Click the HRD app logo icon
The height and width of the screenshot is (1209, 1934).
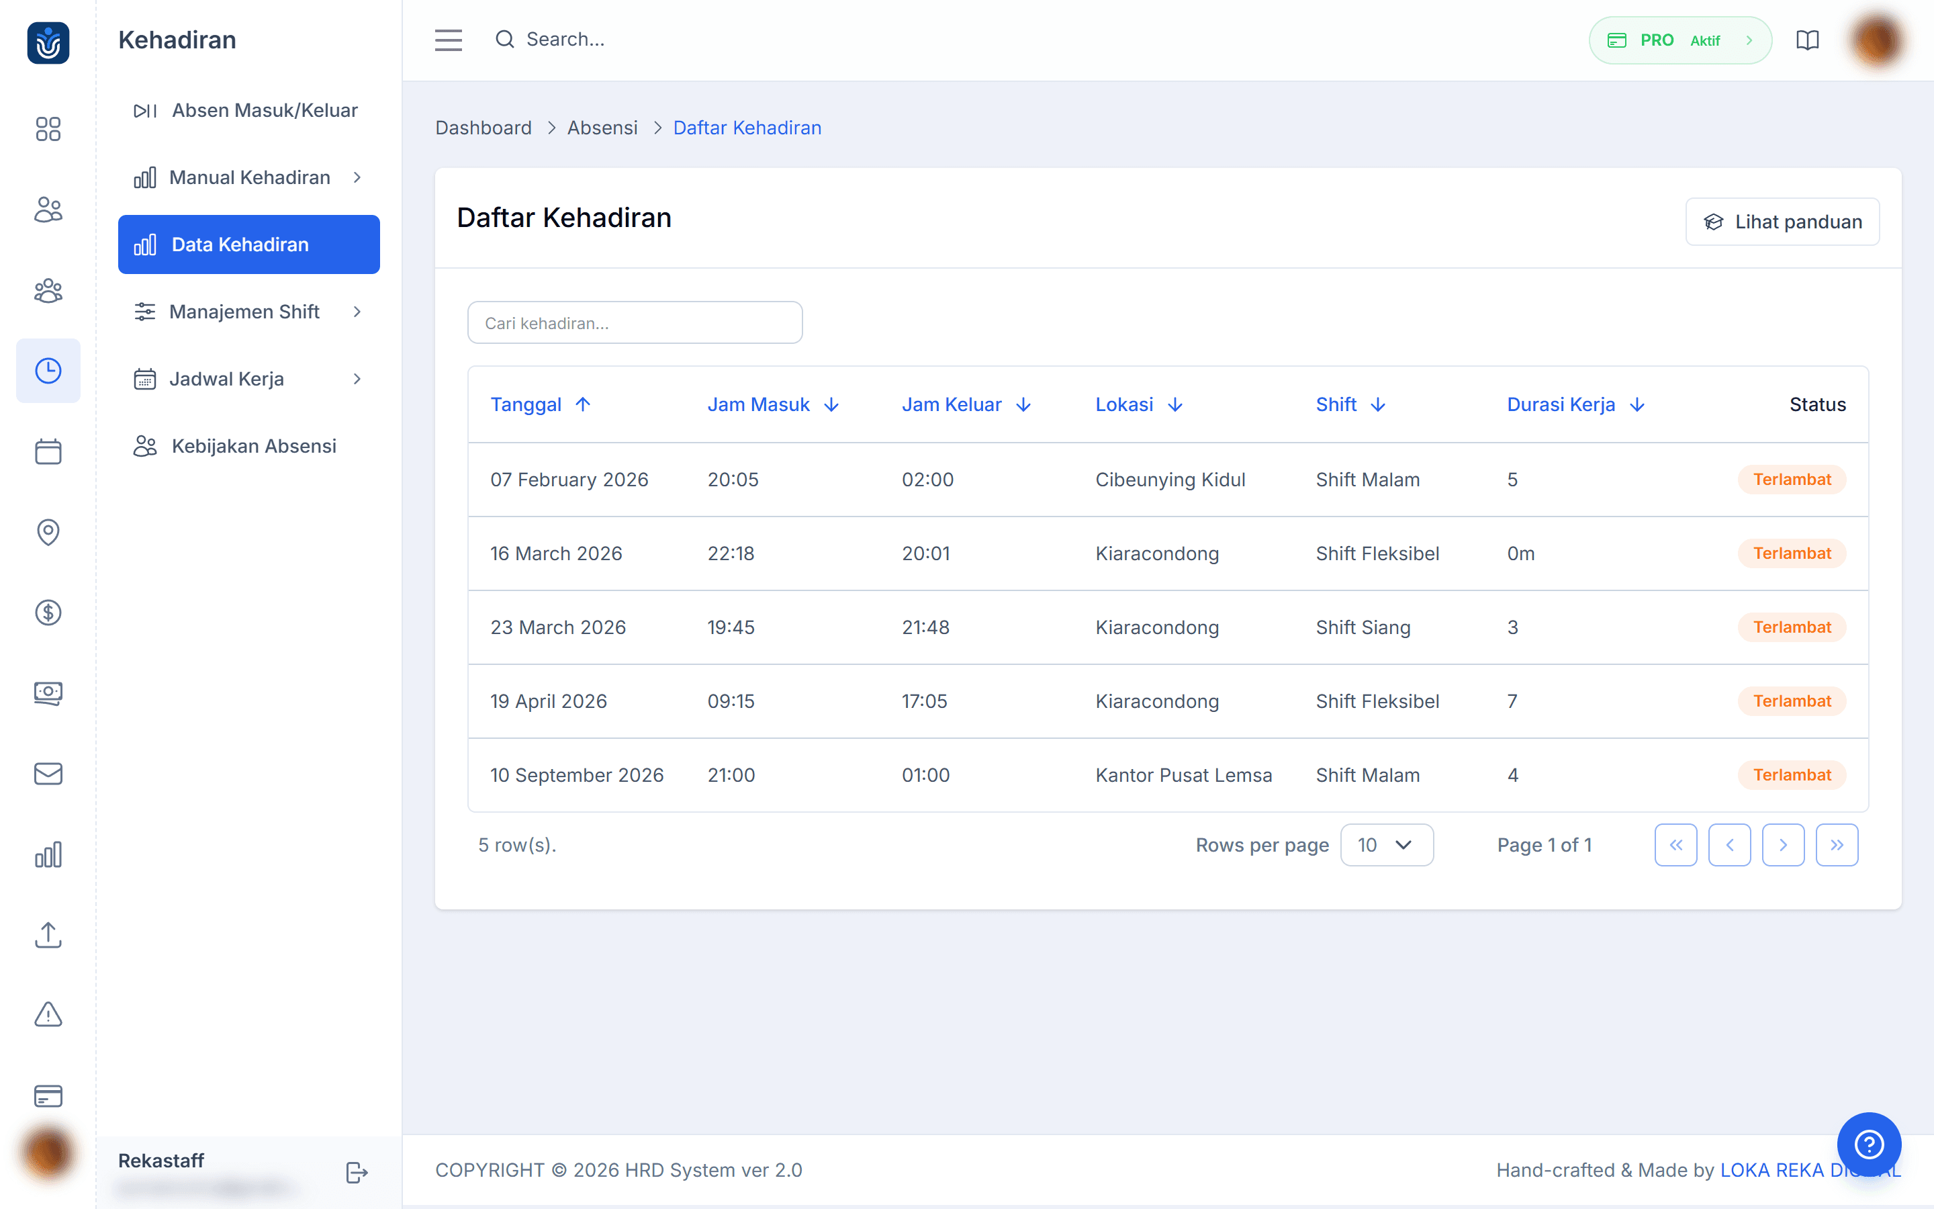48,42
